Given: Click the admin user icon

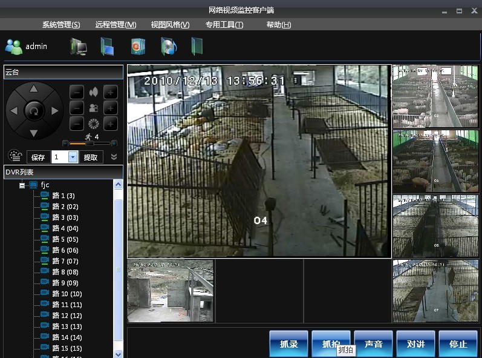Looking at the screenshot, I should [13, 46].
